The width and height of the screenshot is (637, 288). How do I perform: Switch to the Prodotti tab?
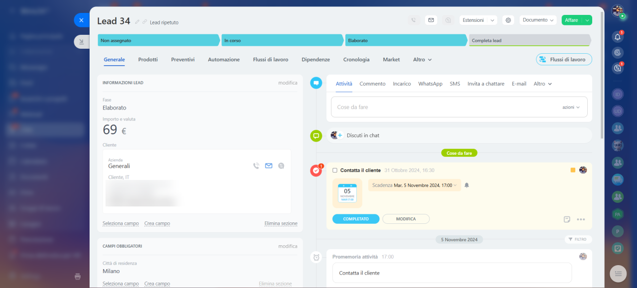click(148, 59)
